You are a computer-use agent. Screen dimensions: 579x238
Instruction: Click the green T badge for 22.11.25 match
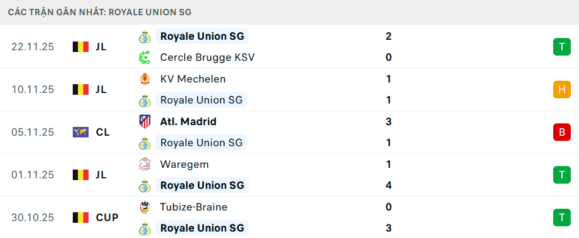click(x=561, y=47)
